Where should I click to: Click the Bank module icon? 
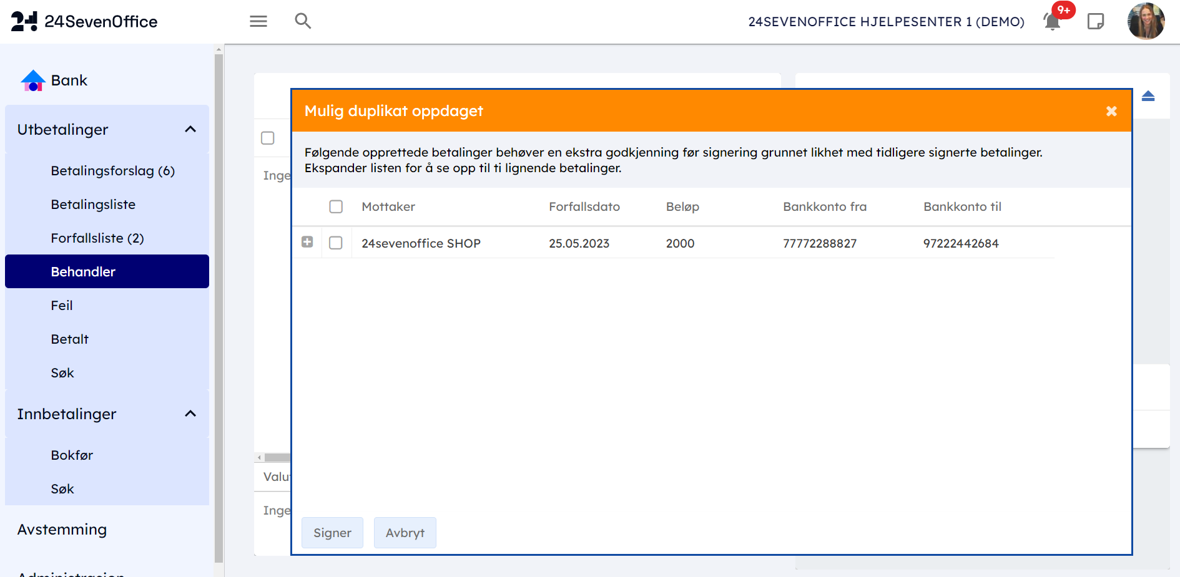coord(33,80)
